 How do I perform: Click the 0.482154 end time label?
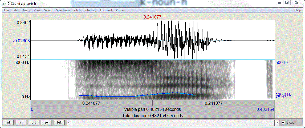pos(265,109)
